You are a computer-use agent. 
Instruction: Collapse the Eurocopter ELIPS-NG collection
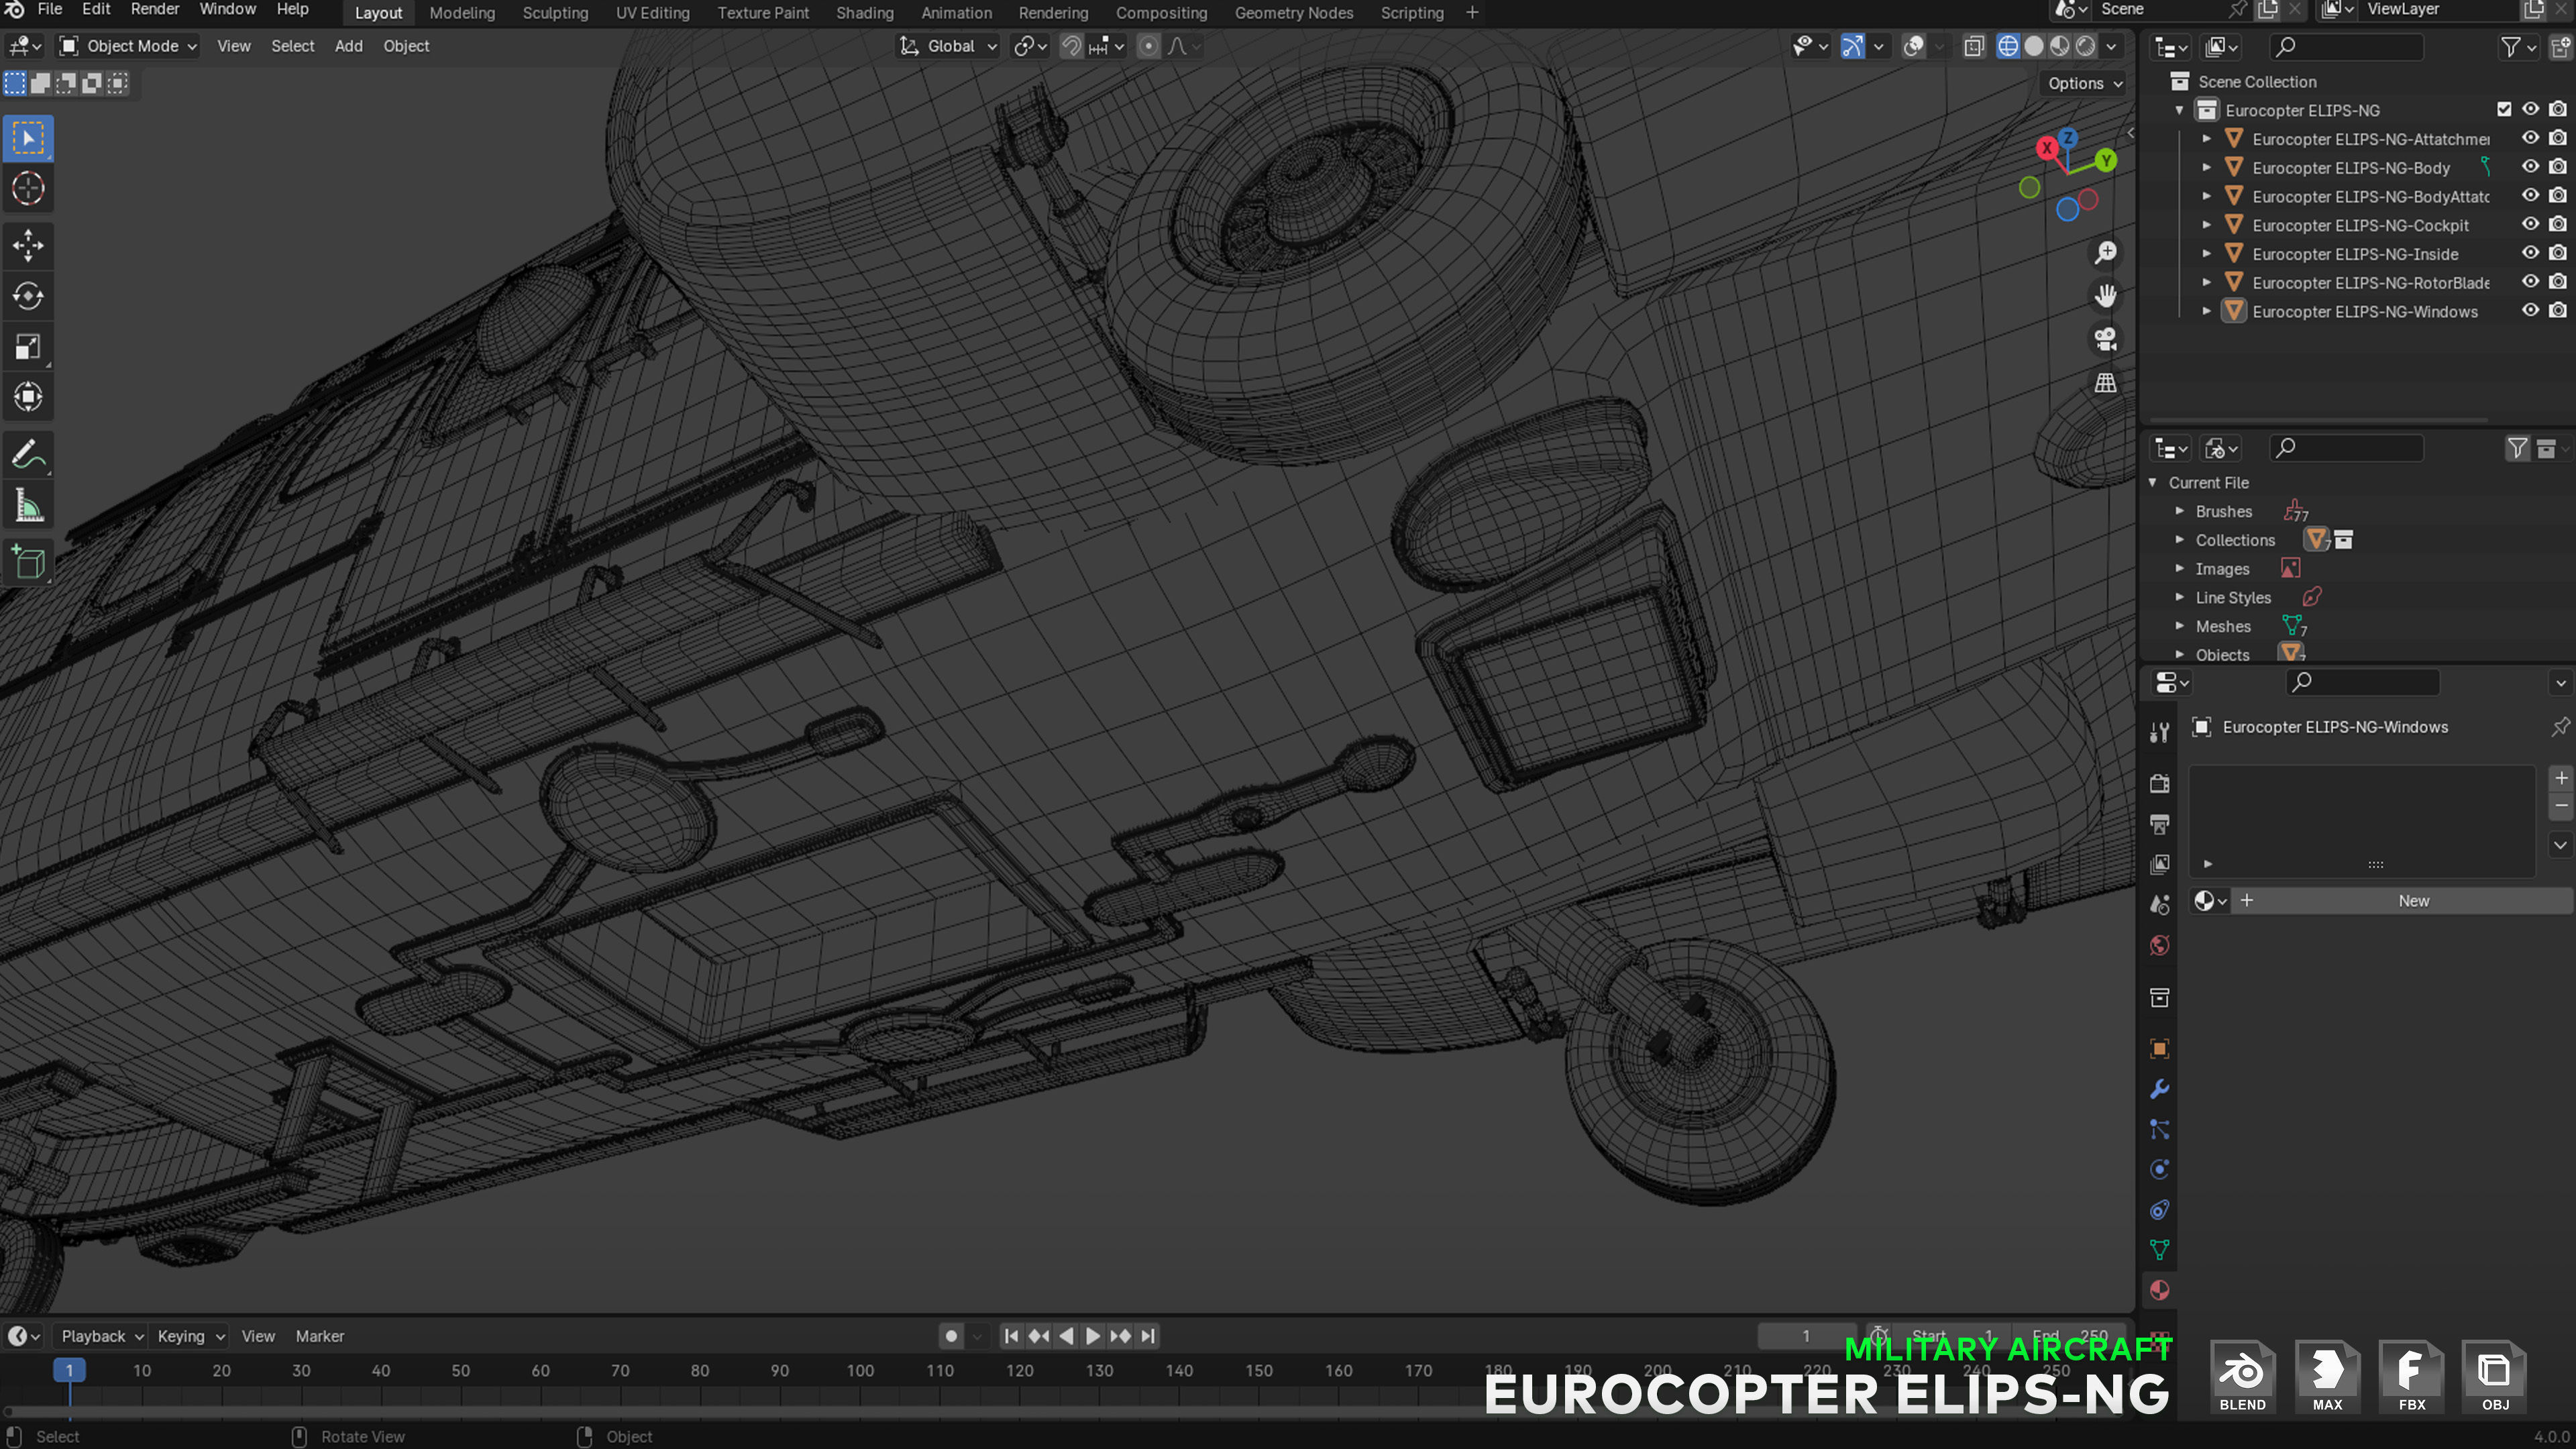(x=2180, y=110)
